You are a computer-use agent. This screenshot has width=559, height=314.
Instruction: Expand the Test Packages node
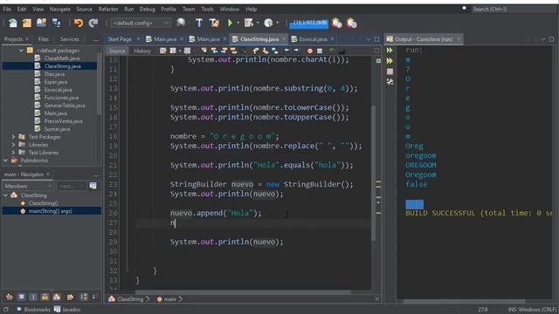(13, 137)
